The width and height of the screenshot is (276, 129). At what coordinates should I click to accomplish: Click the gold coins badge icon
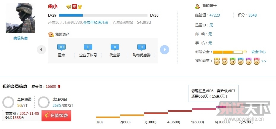tap(80, 7)
